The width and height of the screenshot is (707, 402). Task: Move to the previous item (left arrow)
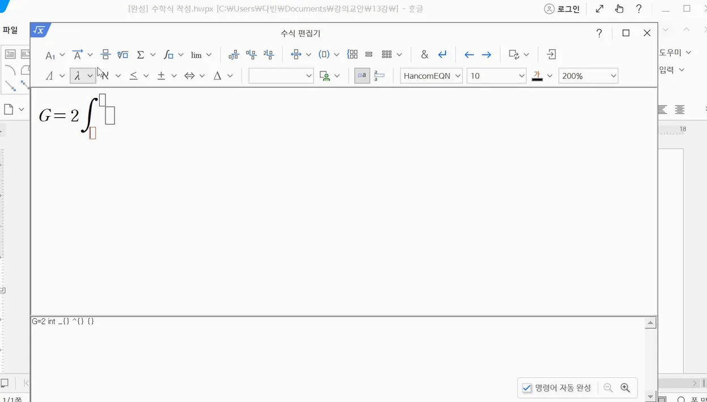point(469,55)
